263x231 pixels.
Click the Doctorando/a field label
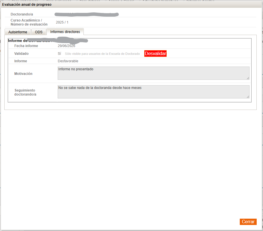(22, 14)
